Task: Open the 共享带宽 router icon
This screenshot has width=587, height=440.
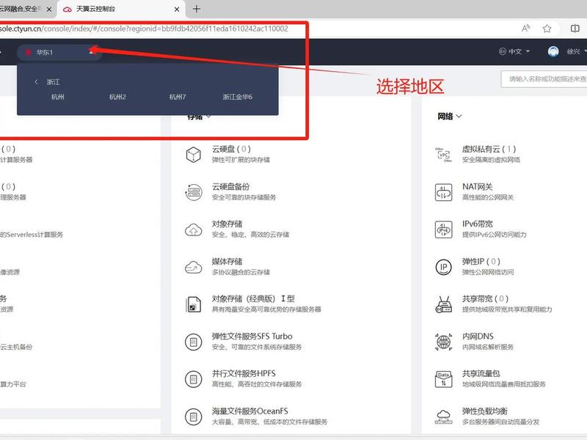Action: click(444, 304)
